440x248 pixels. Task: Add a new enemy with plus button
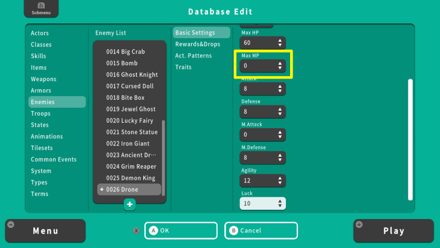[129, 204]
